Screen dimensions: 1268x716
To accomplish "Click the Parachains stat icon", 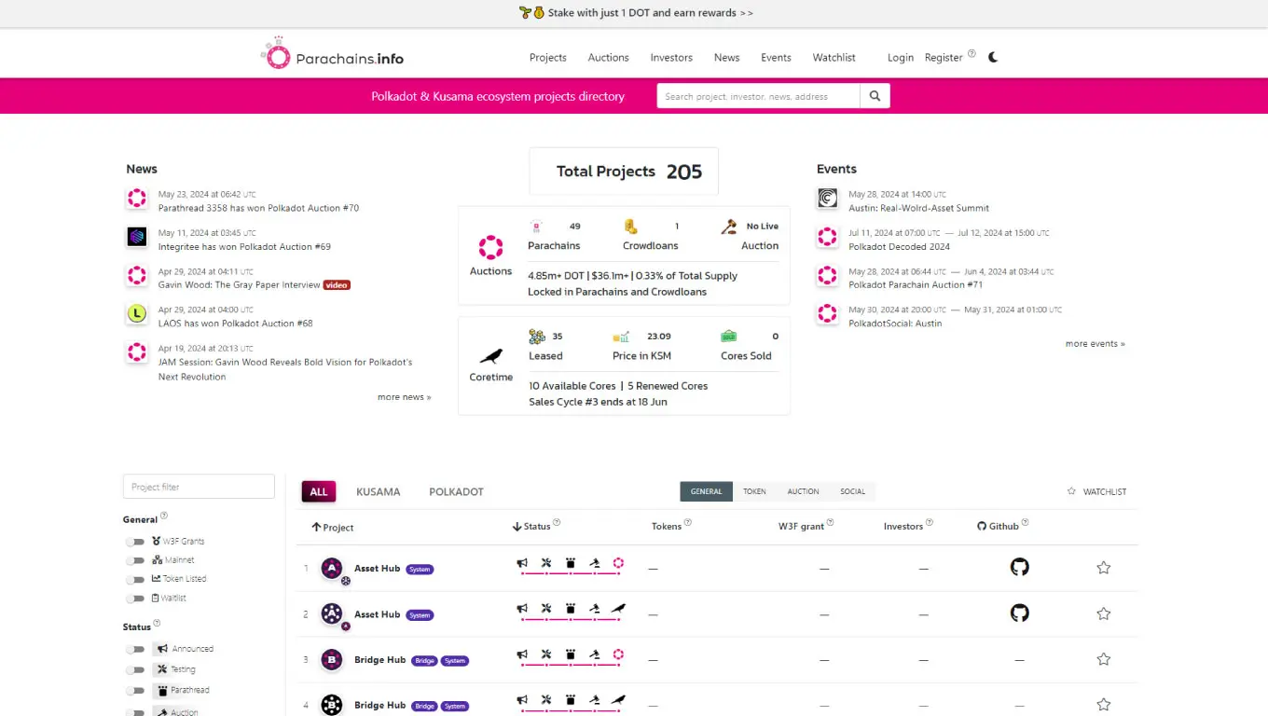I will pyautogui.click(x=536, y=227).
